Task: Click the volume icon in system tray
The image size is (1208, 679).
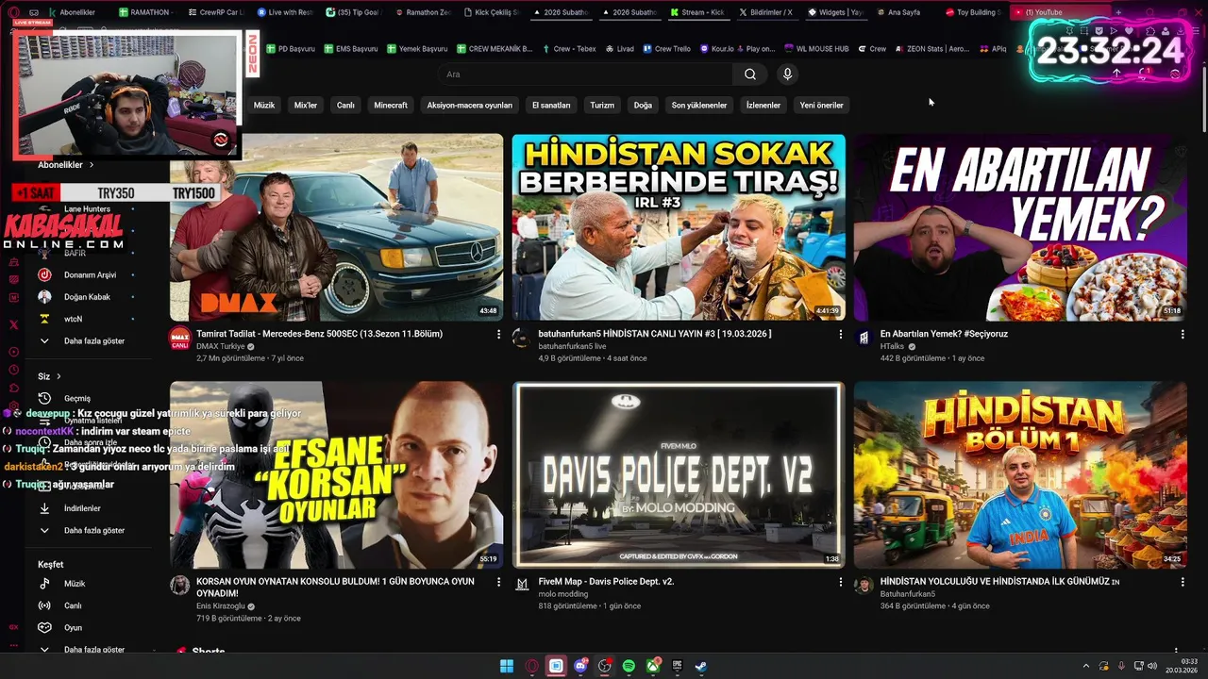Action: (x=1151, y=666)
